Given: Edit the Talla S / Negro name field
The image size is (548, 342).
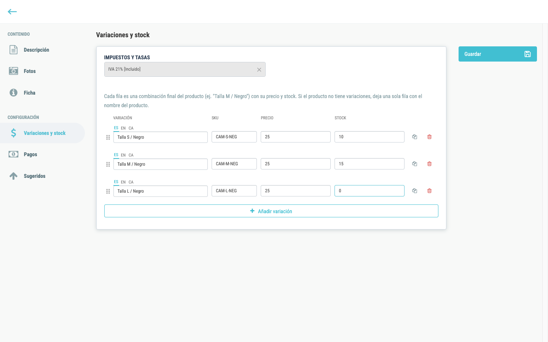Looking at the screenshot, I should (161, 137).
